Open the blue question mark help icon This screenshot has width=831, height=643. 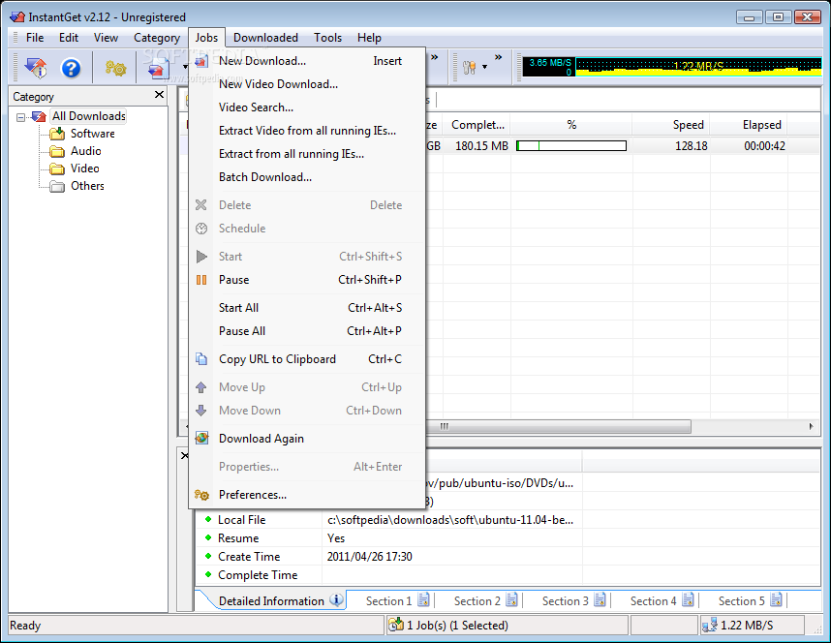71,68
